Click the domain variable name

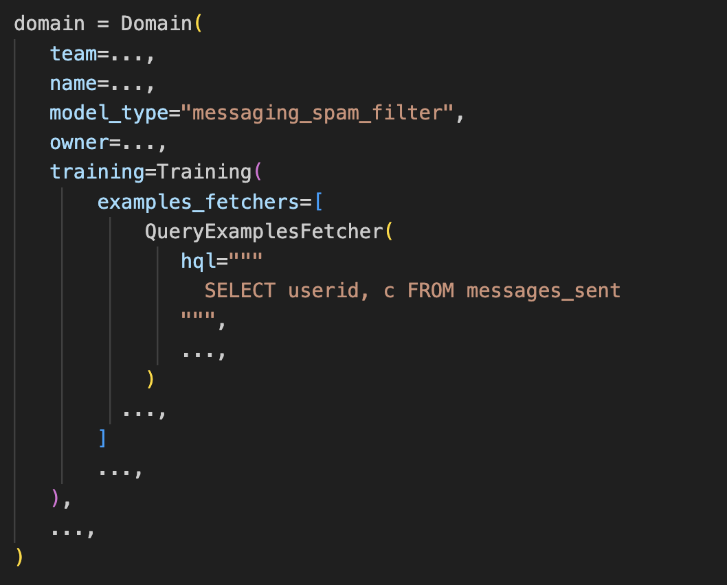(x=49, y=23)
